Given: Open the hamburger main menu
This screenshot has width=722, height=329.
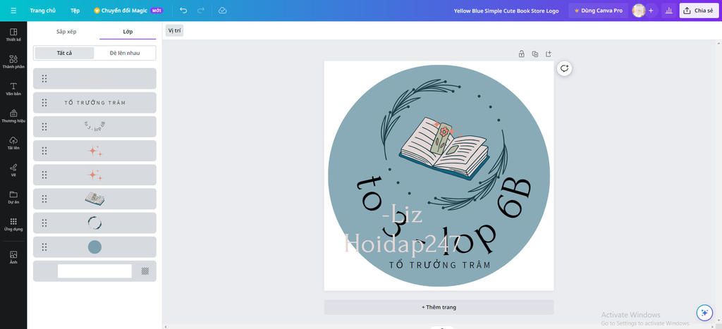Looking at the screenshot, I should [x=13, y=10].
